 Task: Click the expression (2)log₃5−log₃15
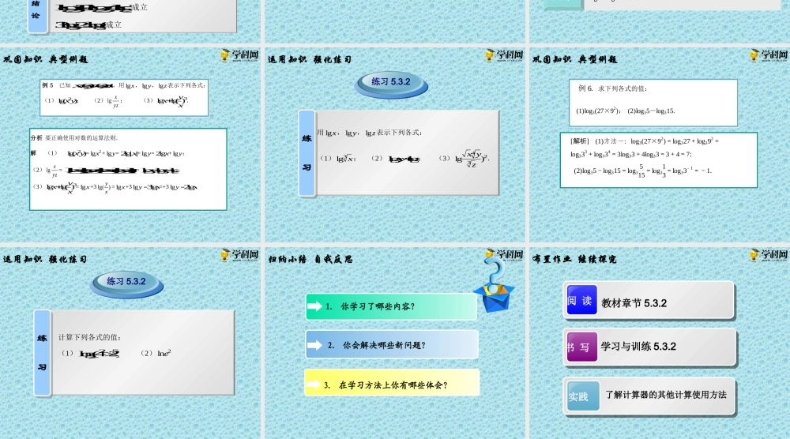[x=651, y=111]
